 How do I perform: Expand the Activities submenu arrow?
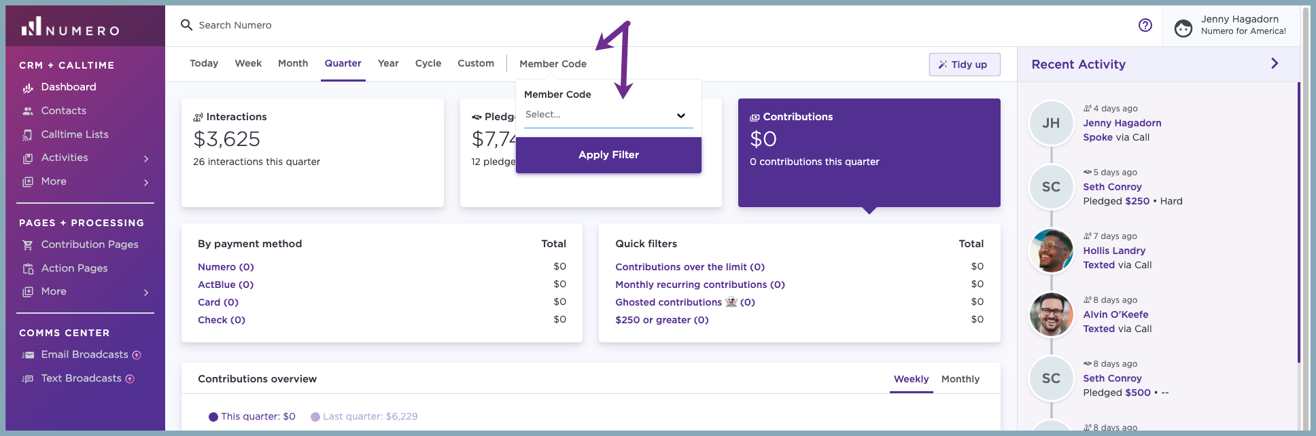146,159
